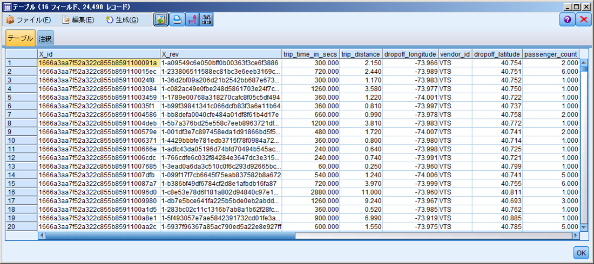
Task: Click trip distance value 11.000
Action: [361, 192]
